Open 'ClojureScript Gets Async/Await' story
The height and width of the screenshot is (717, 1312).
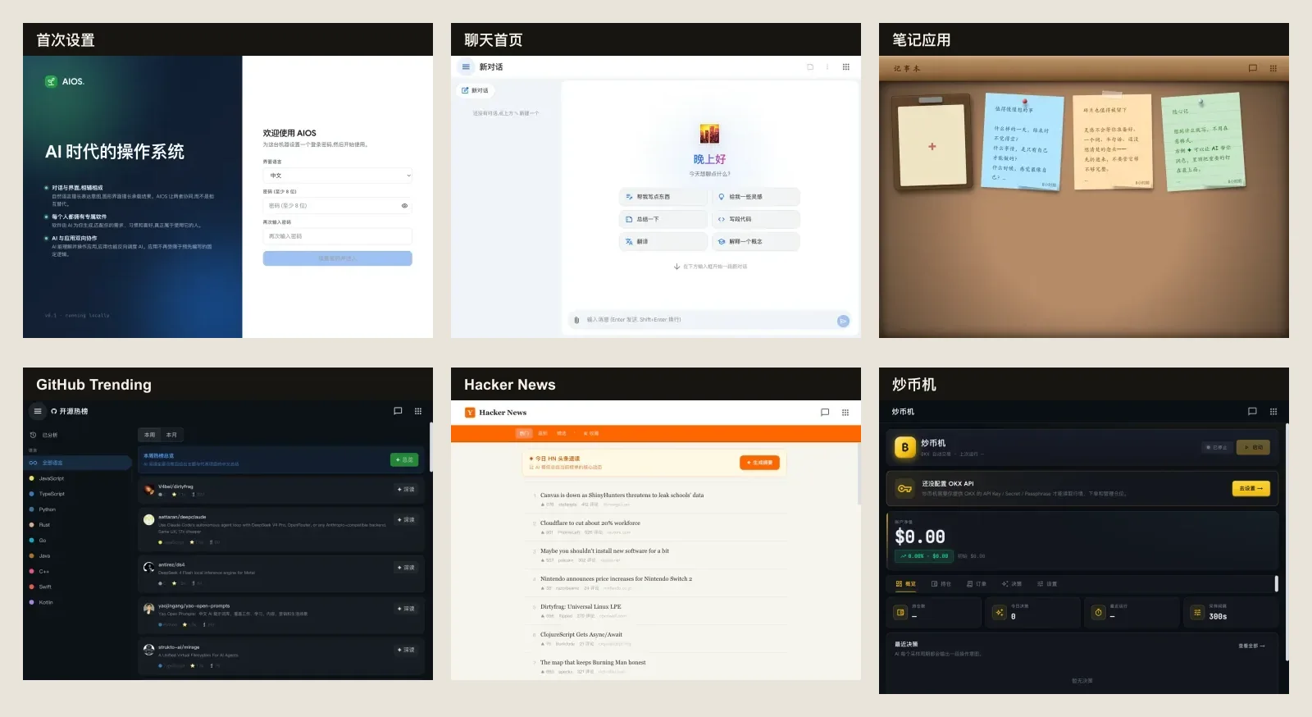point(581,635)
